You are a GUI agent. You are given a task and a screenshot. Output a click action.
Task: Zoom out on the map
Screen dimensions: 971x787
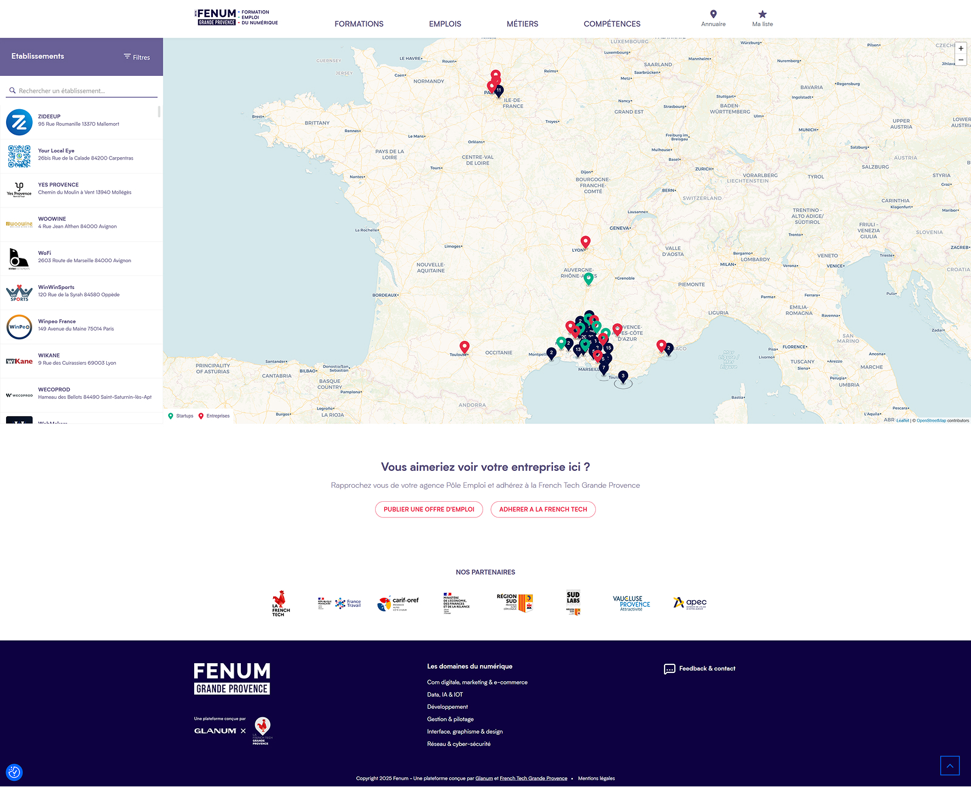[x=961, y=59]
